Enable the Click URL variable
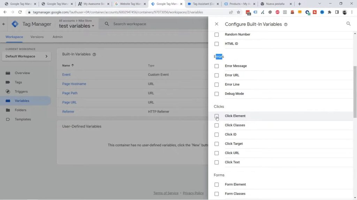357x200 pixels. coord(217,153)
